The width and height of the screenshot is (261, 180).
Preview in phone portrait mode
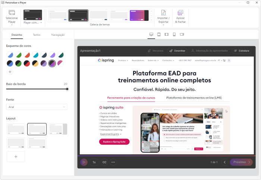tap(174, 34)
